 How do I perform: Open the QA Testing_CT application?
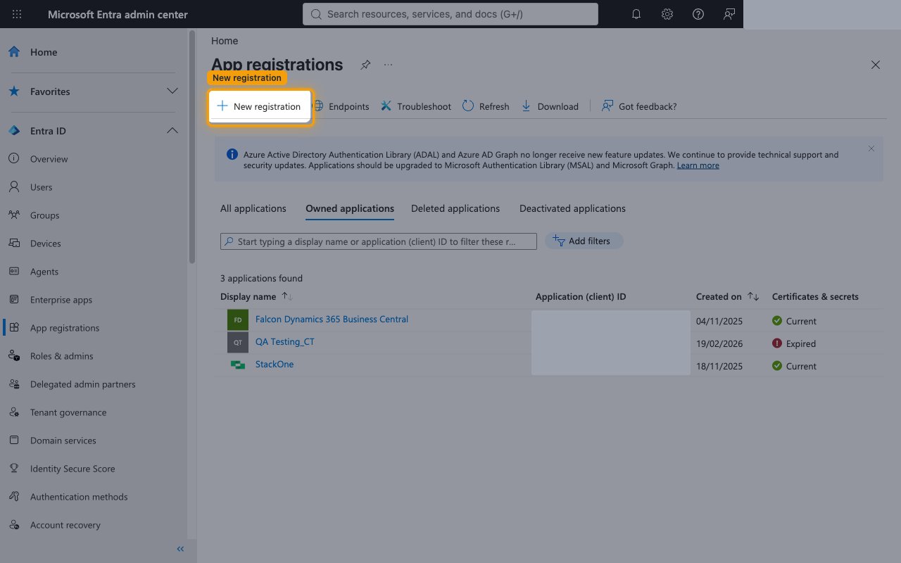pos(285,342)
